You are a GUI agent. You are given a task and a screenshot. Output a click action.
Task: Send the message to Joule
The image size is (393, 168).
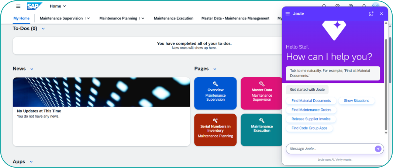point(378,149)
